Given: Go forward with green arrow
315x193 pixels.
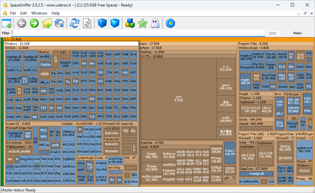Looking at the screenshot, I should pos(34,23).
